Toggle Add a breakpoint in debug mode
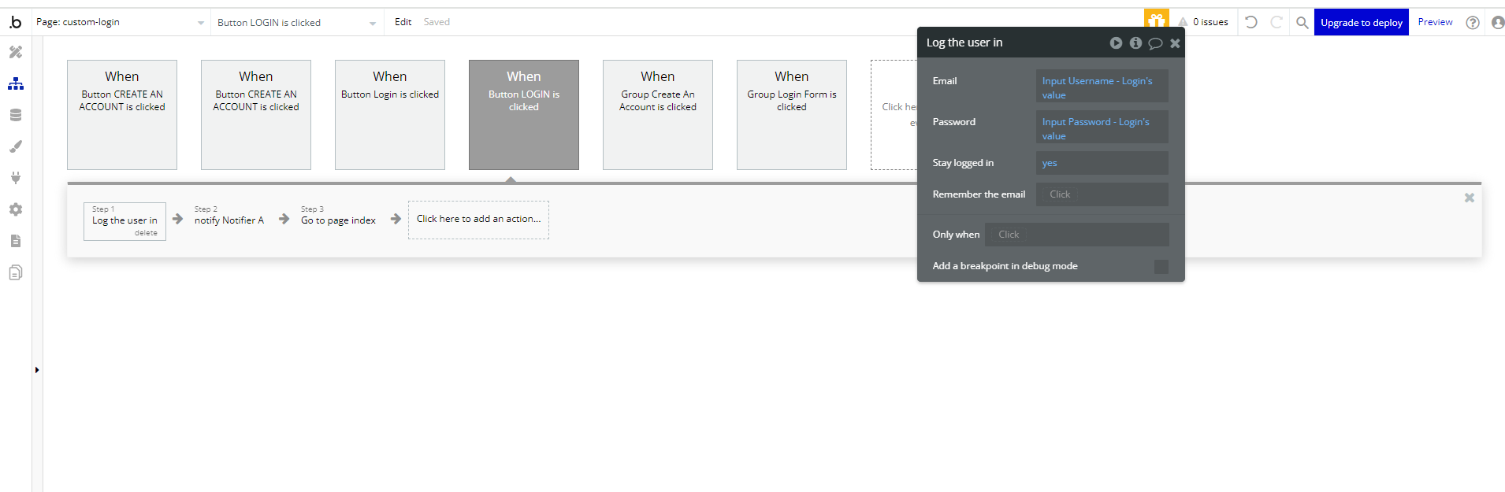 1161,267
